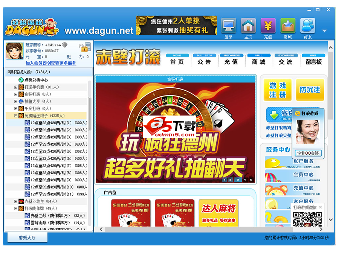
Task: Open the 好友 friends icon
Action: tap(308, 26)
